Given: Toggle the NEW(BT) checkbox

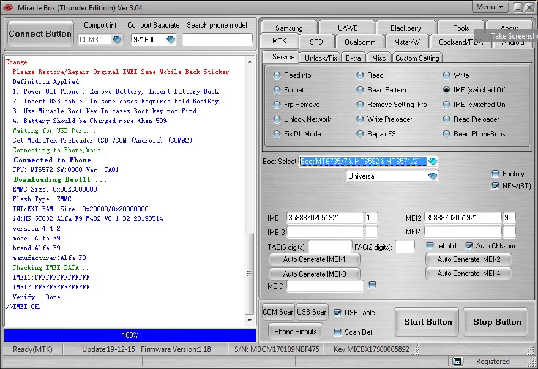Looking at the screenshot, I should [495, 186].
